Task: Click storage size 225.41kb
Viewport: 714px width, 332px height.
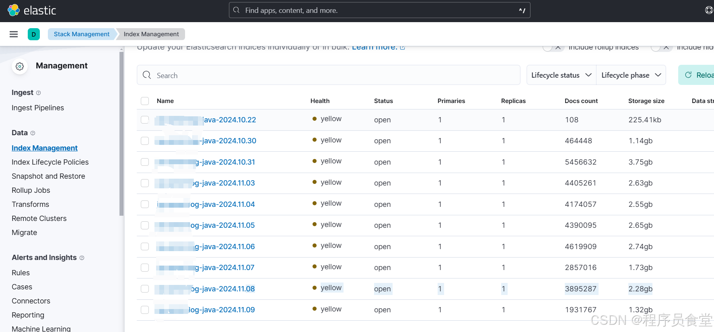Action: tap(645, 120)
